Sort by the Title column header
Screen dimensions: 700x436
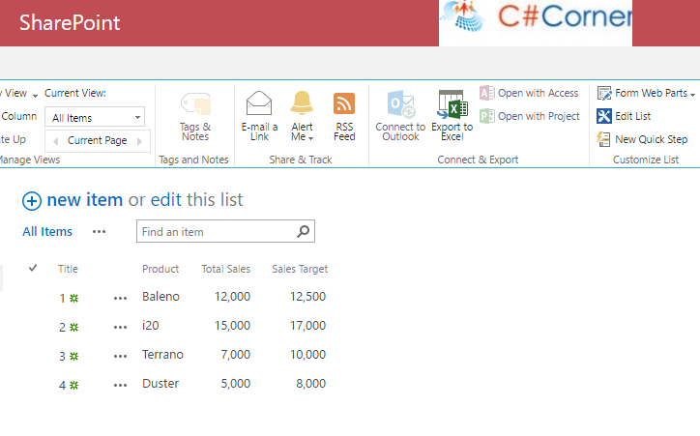click(x=68, y=269)
